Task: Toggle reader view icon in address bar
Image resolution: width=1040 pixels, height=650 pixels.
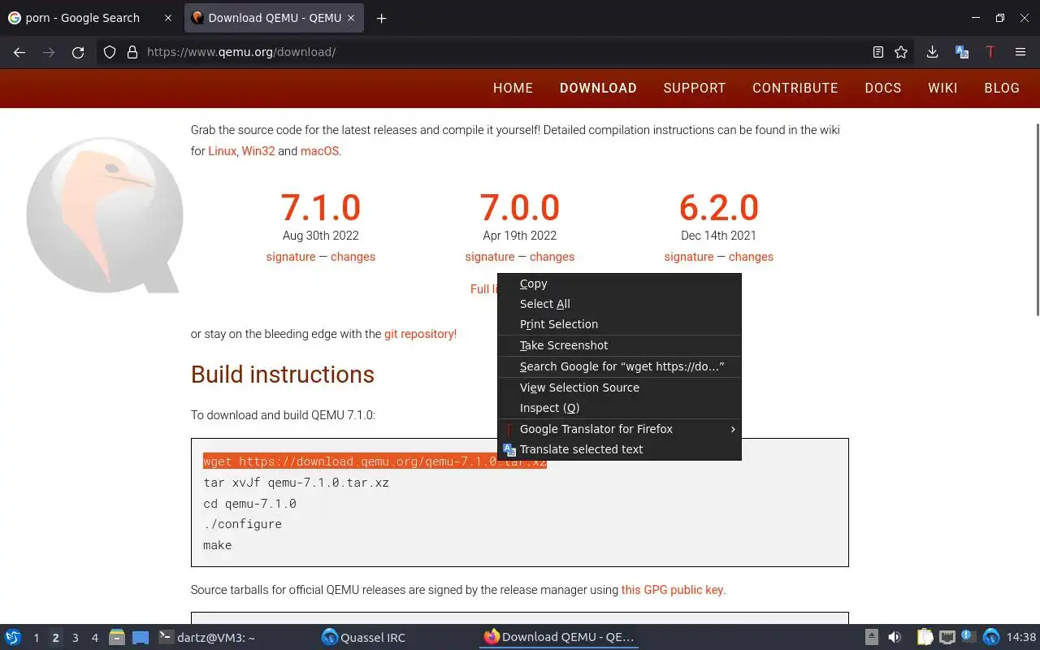Action: (x=878, y=52)
